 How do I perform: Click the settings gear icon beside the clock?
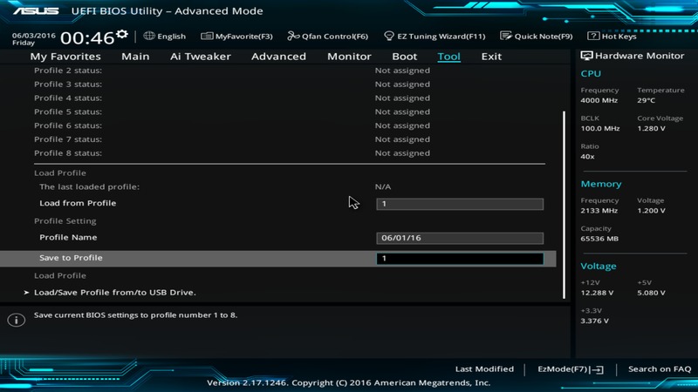click(122, 34)
